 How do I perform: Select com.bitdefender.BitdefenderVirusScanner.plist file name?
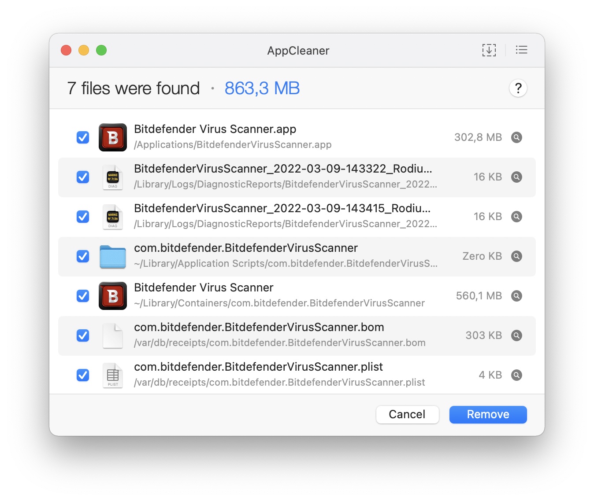[259, 367]
